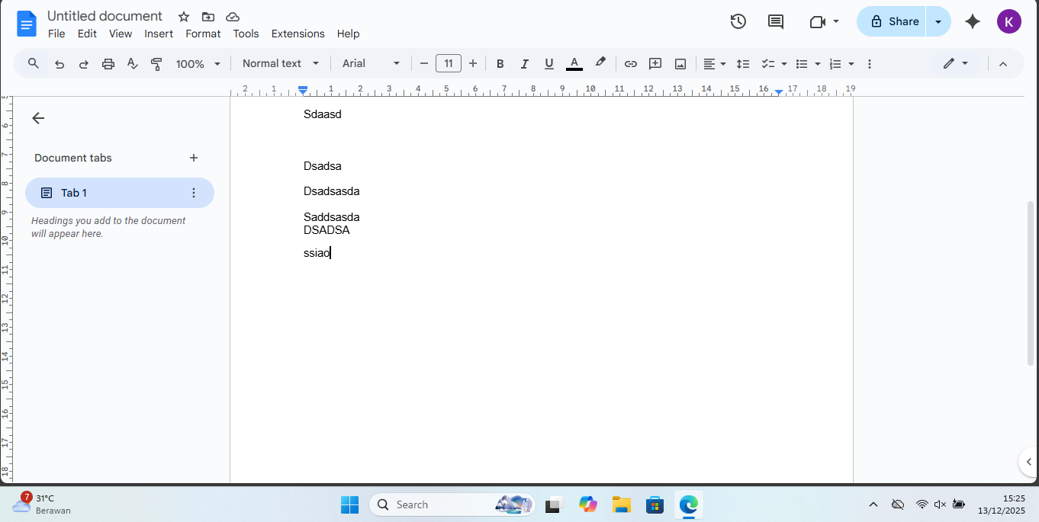Click the font size input field
The height and width of the screenshot is (522, 1039).
coord(448,63)
